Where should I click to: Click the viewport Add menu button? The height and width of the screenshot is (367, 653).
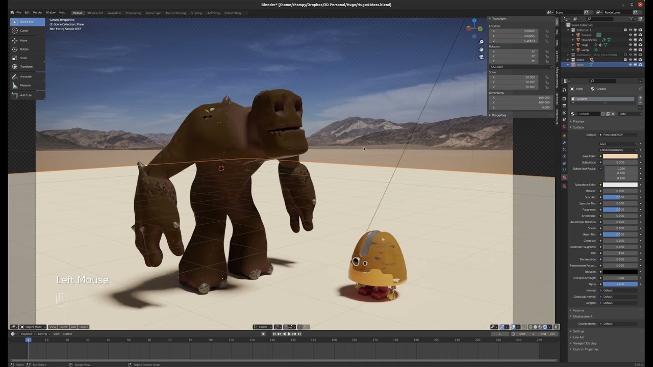(73, 327)
